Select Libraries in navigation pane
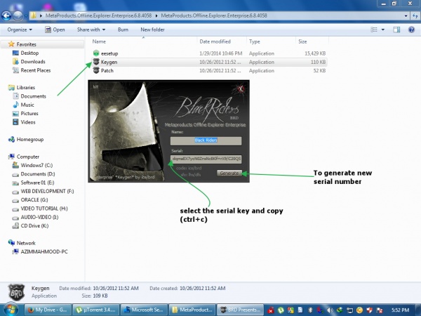Image resolution: width=421 pixels, height=316 pixels. [x=25, y=87]
